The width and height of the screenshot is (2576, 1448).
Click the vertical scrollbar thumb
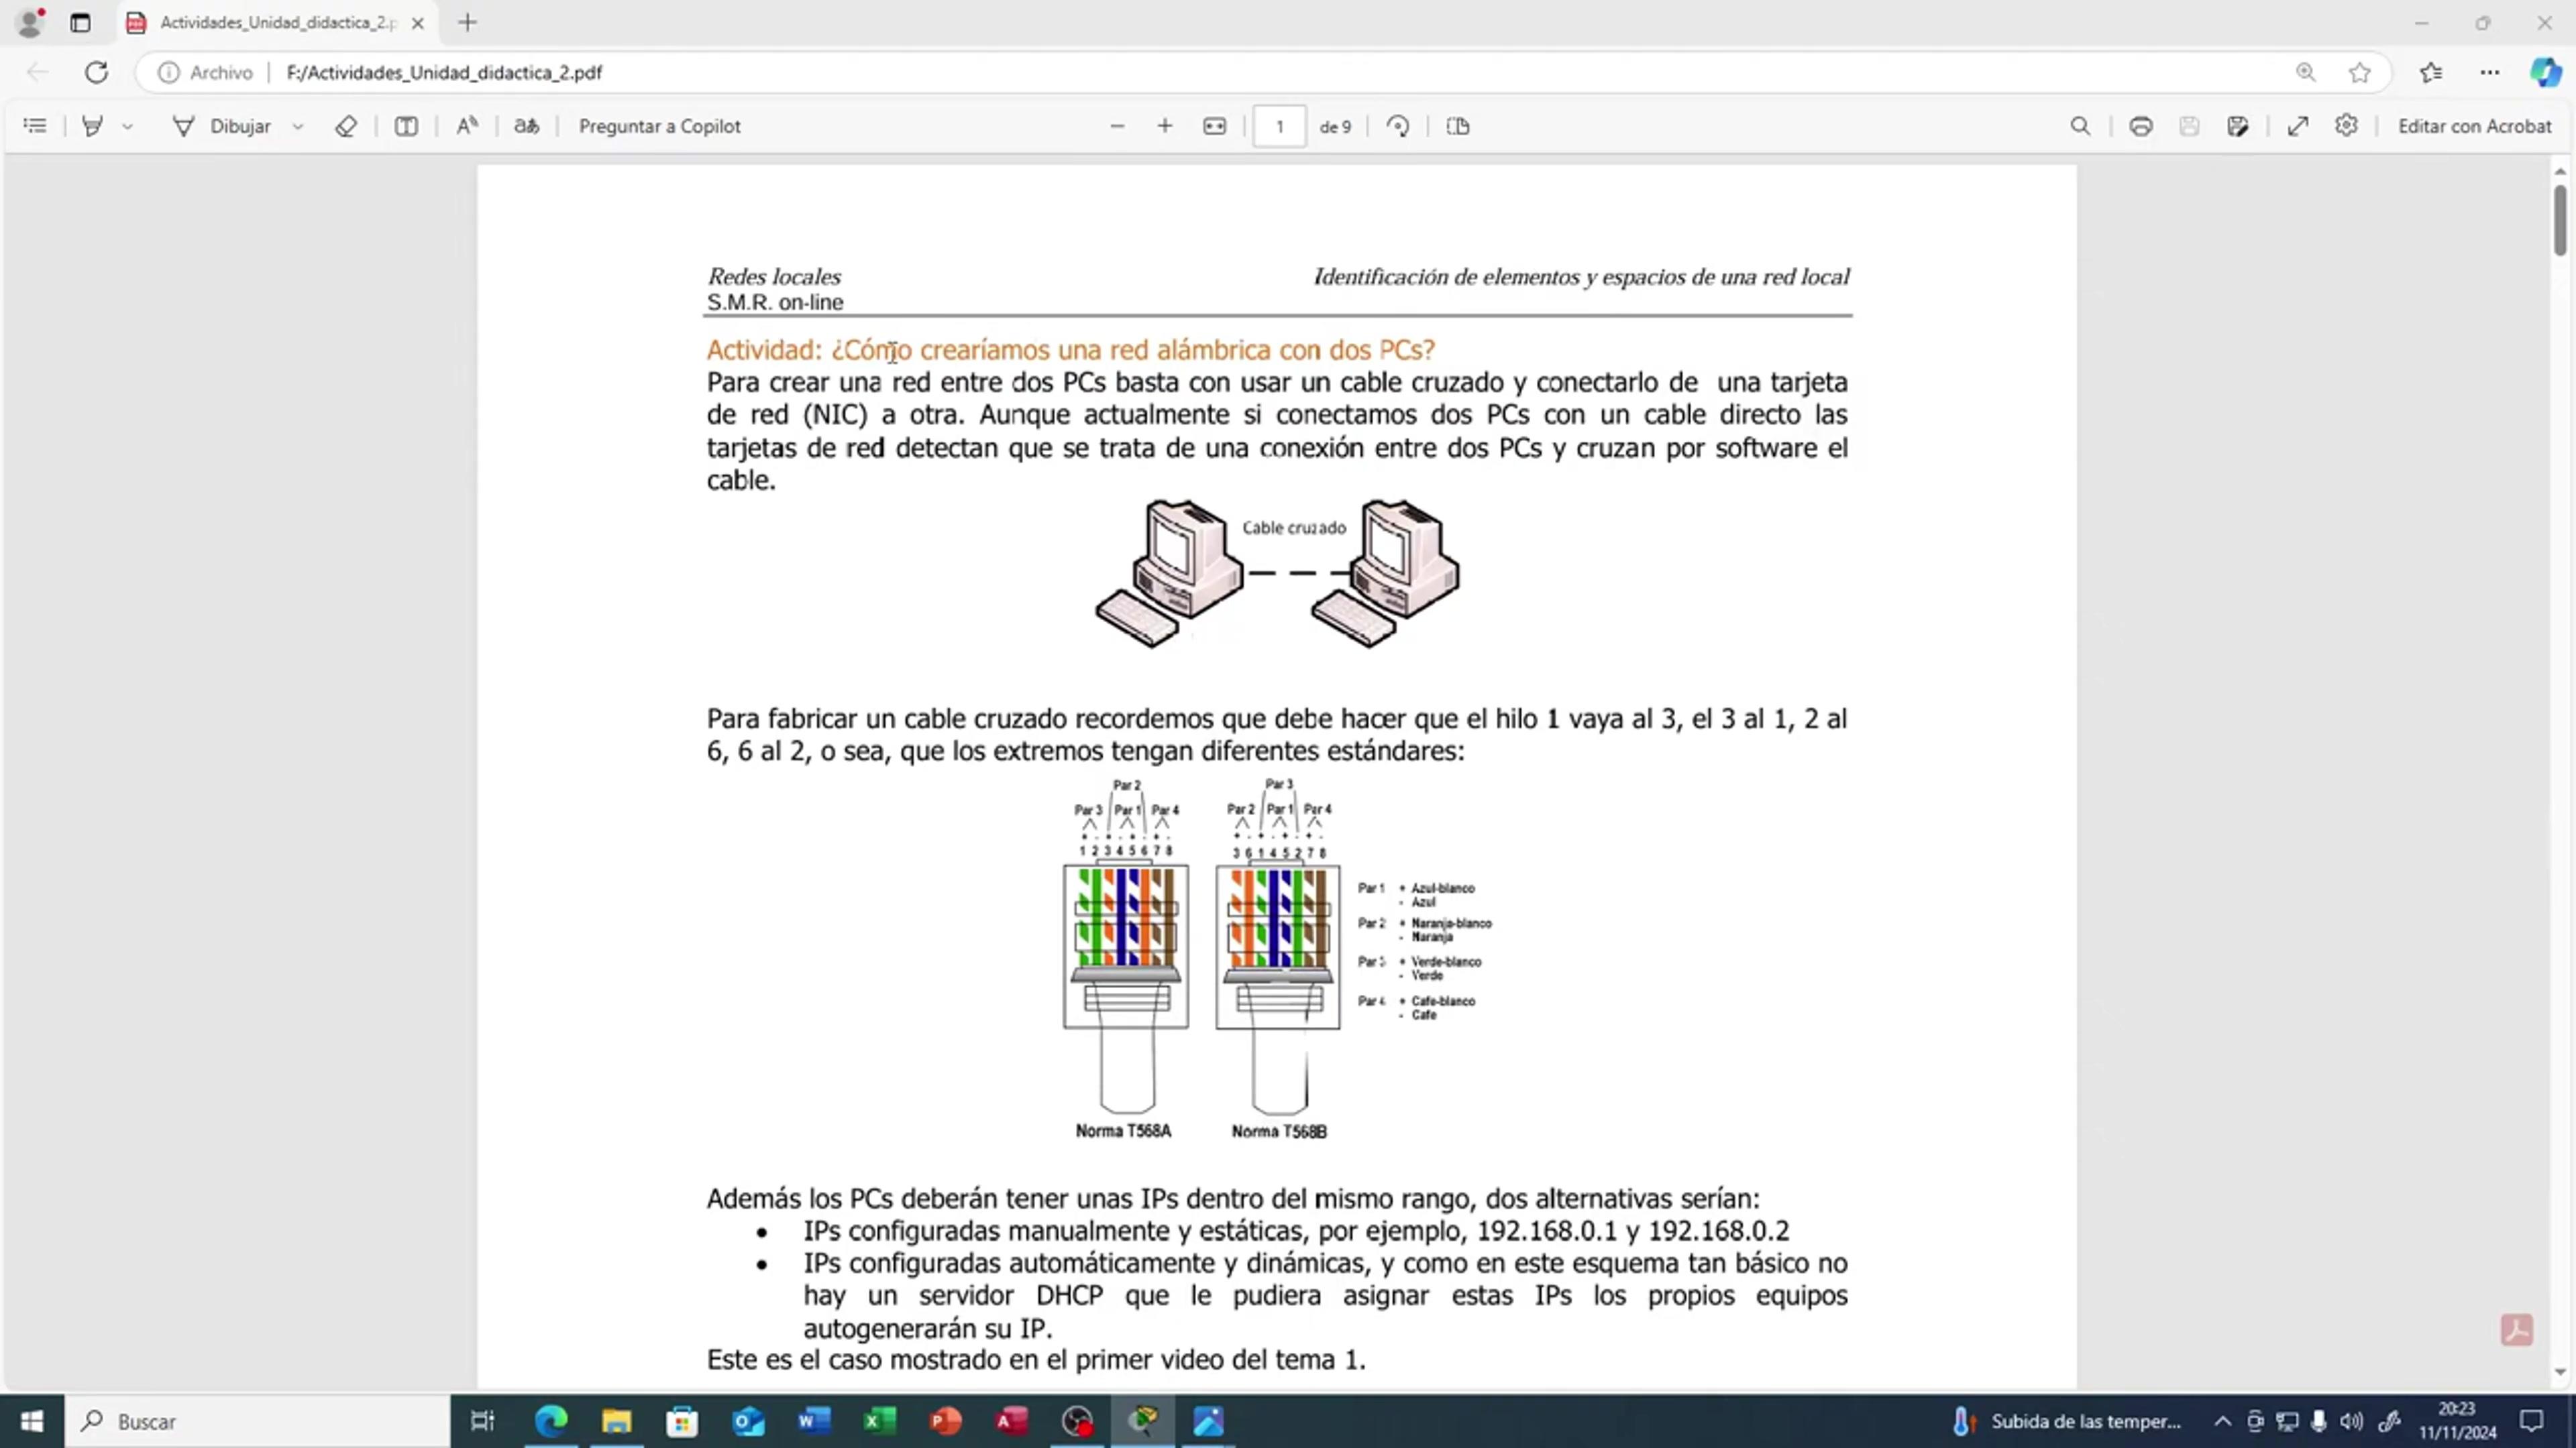[x=2559, y=220]
